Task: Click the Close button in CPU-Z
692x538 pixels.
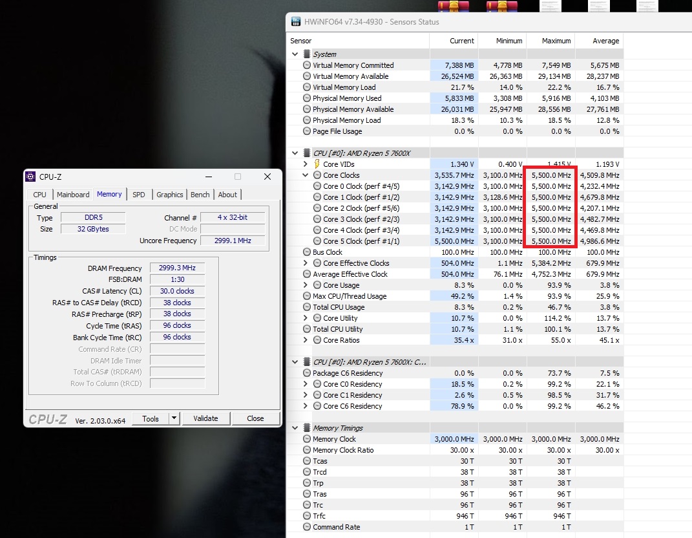Action: (255, 418)
